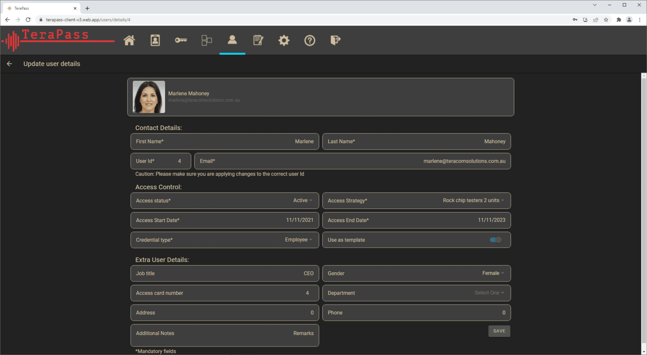Click the Phone field

pyautogui.click(x=417, y=313)
